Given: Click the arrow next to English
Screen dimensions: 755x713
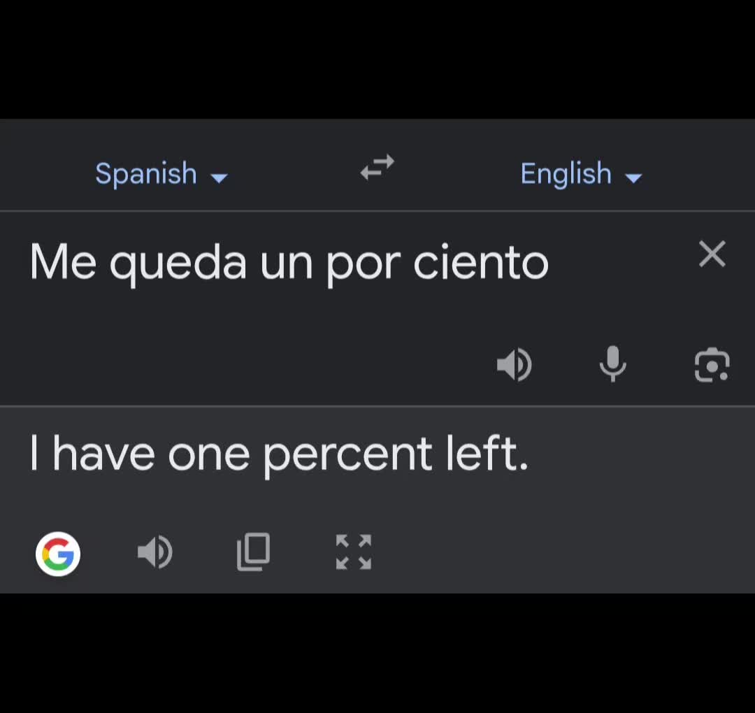Looking at the screenshot, I should (633, 179).
